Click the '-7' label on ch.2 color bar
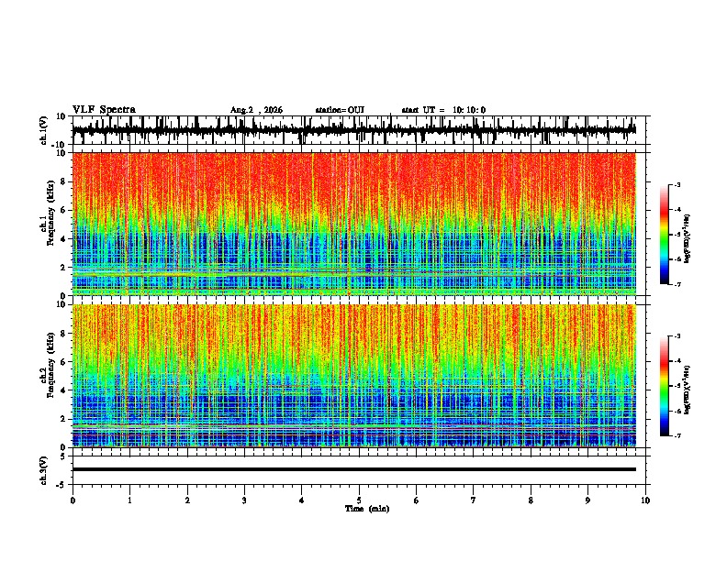Viewport: 727px width, 561px height. [x=677, y=435]
